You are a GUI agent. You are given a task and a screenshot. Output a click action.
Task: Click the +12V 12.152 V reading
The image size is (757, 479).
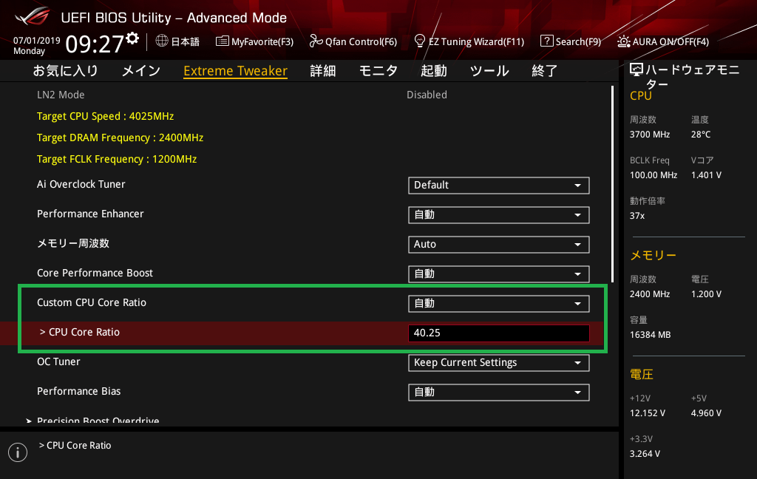coord(648,413)
